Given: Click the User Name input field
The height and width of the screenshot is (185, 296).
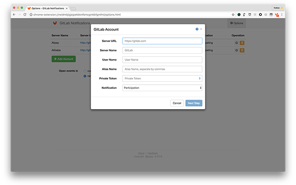Looking at the screenshot, I should [162, 60].
